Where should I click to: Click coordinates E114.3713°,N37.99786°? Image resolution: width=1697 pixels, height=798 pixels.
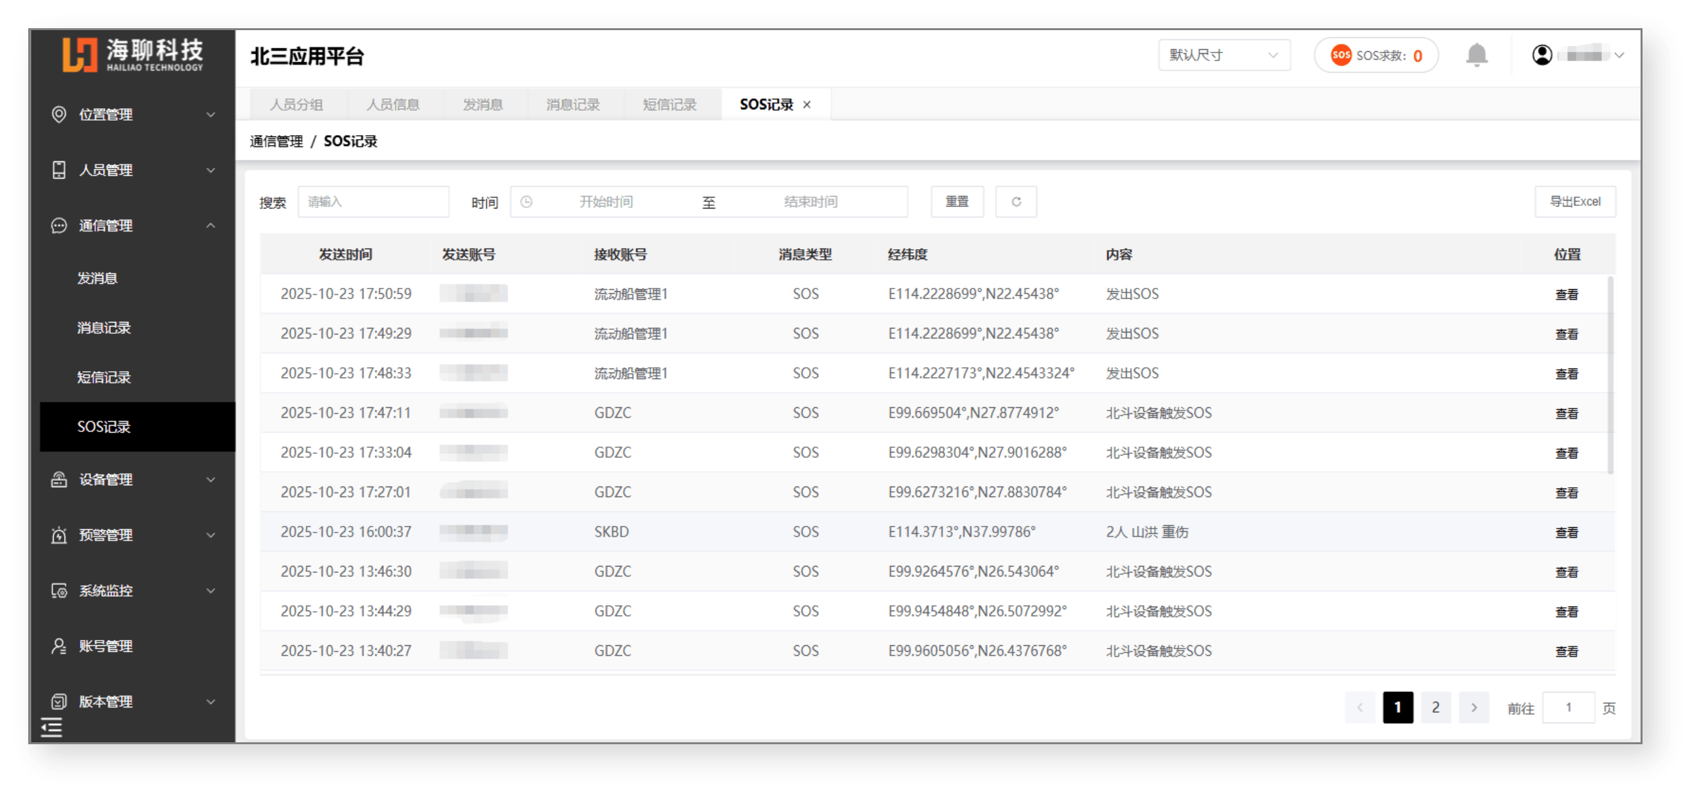[x=962, y=532]
